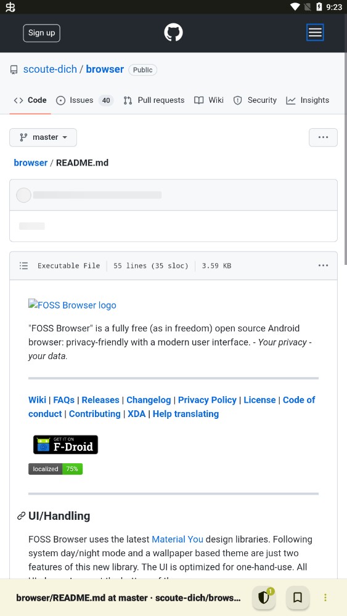
Task: Open the file actions ellipsis button next to branch
Action: tap(323, 137)
